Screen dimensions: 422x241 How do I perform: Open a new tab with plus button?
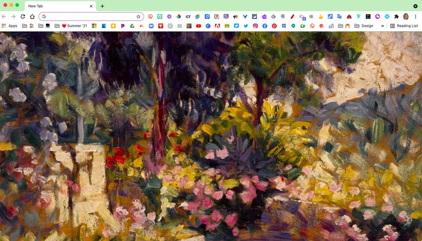click(102, 6)
